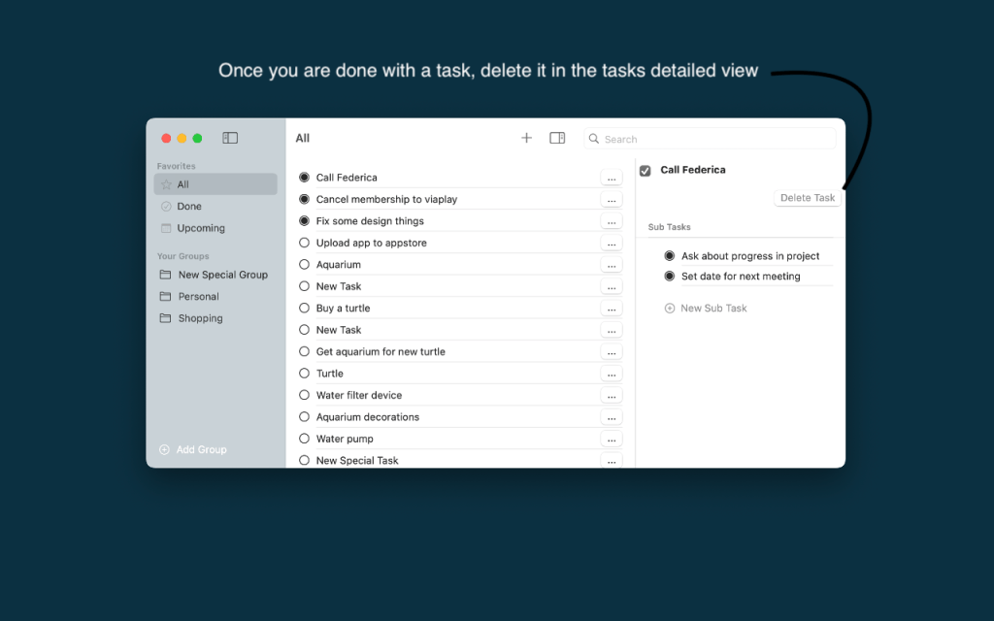Mark Upload app to appstore as done
Viewport: 994px width, 621px height.
[x=305, y=243]
